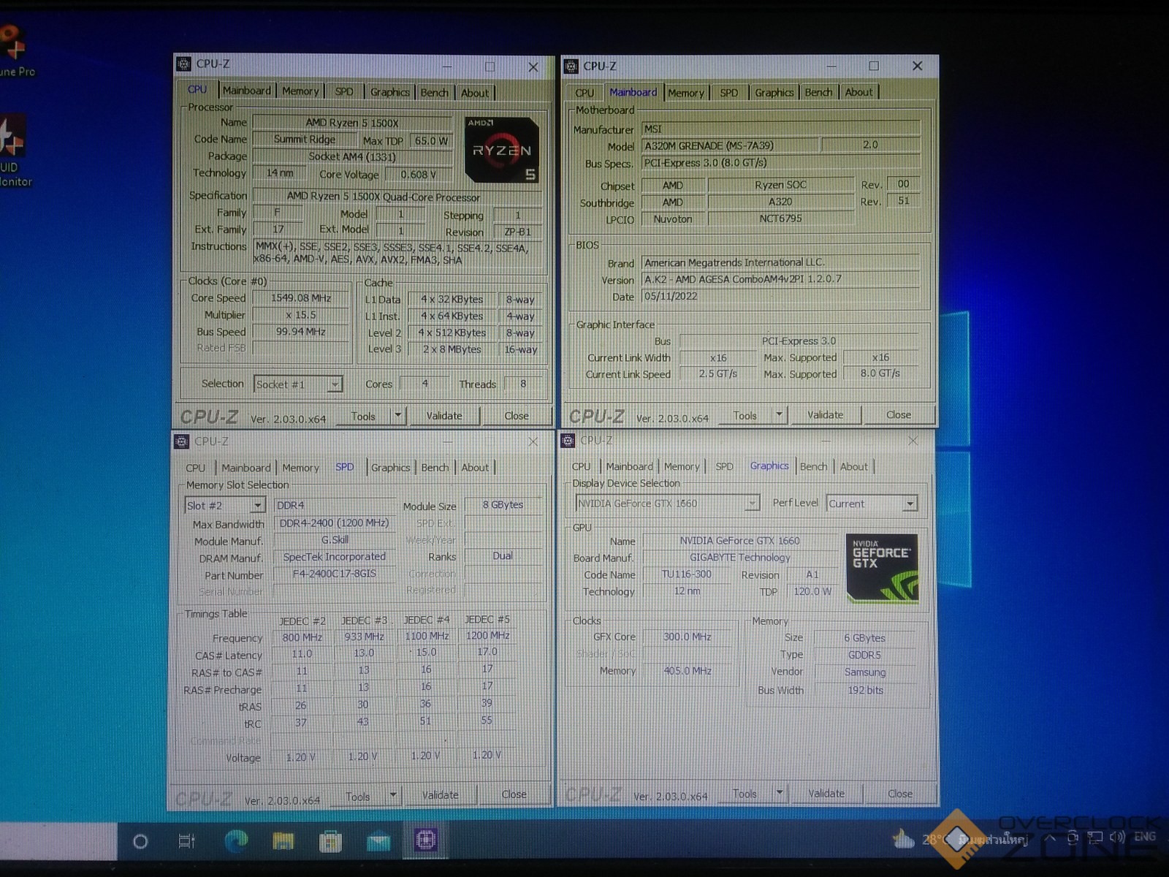Launch Microsoft Edge from the taskbar
Viewport: 1169px width, 877px height.
[x=235, y=841]
